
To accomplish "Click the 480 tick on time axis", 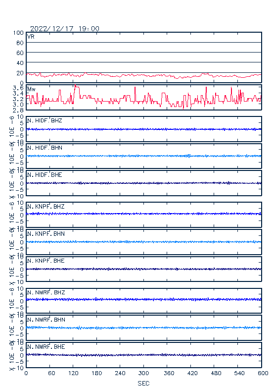I will coord(216,373).
